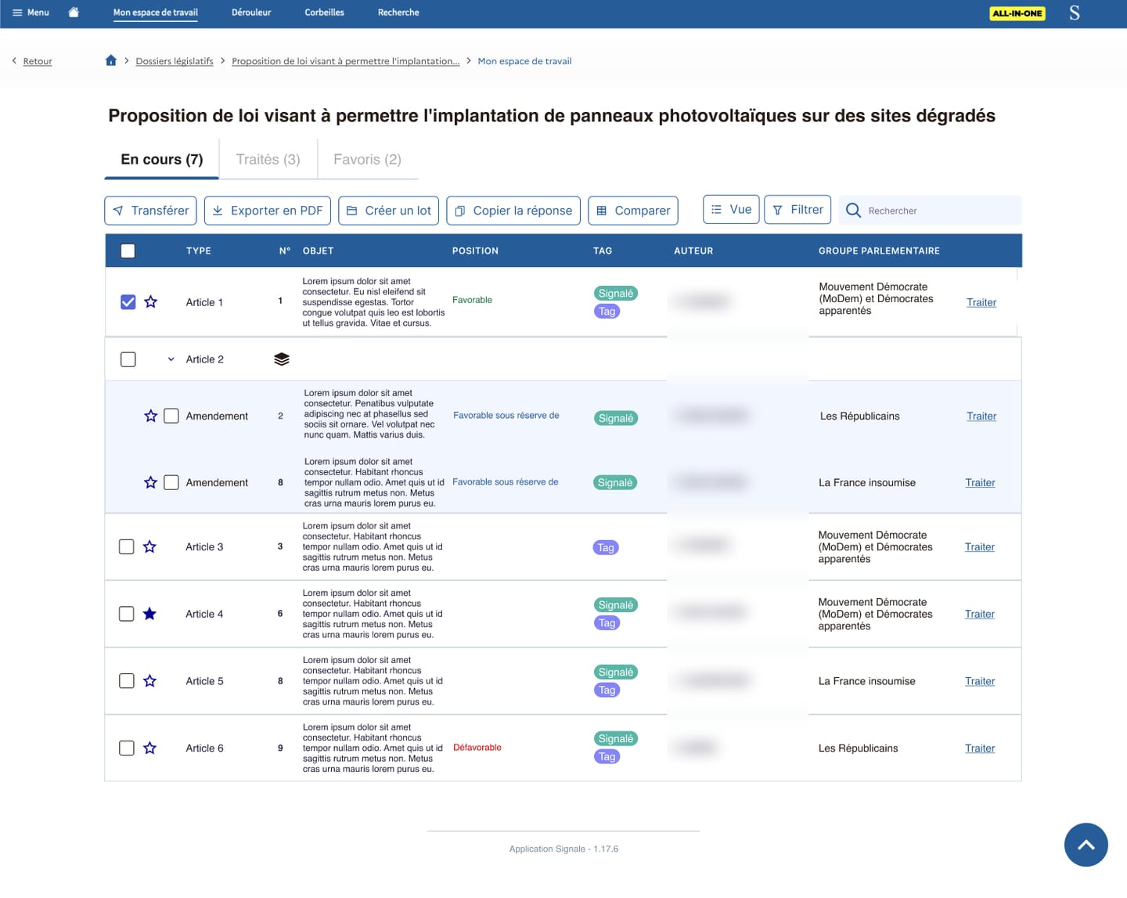Image resolution: width=1127 pixels, height=898 pixels.
Task: Open the hamburger Menu icon
Action: pyautogui.click(x=17, y=13)
